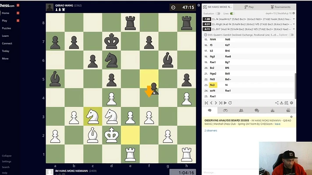Click the leave link in the observing notice
This screenshot has width=312, height=175.
point(277,124)
